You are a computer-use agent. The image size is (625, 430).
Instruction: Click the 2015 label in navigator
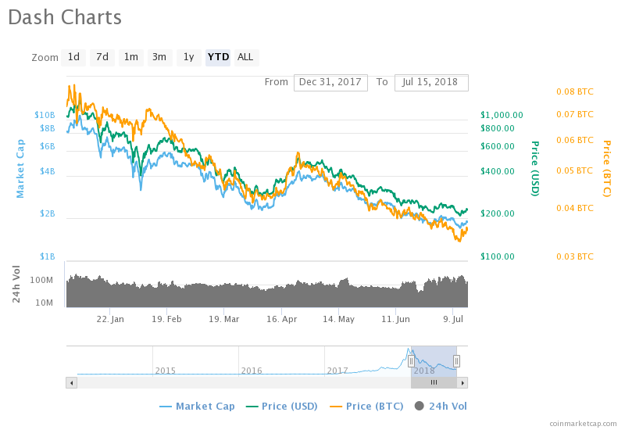click(x=166, y=371)
